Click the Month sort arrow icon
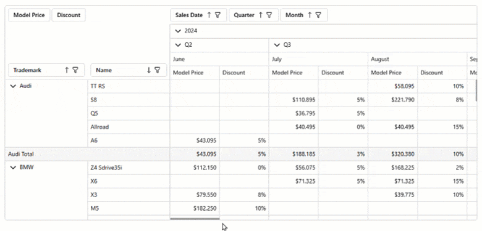482x231 pixels. pyautogui.click(x=310, y=15)
